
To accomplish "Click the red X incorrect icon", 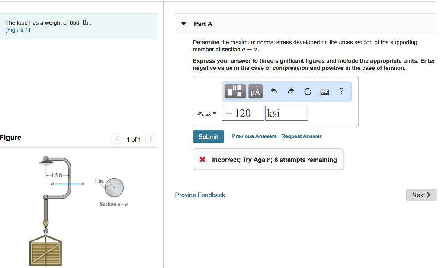I will point(202,160).
